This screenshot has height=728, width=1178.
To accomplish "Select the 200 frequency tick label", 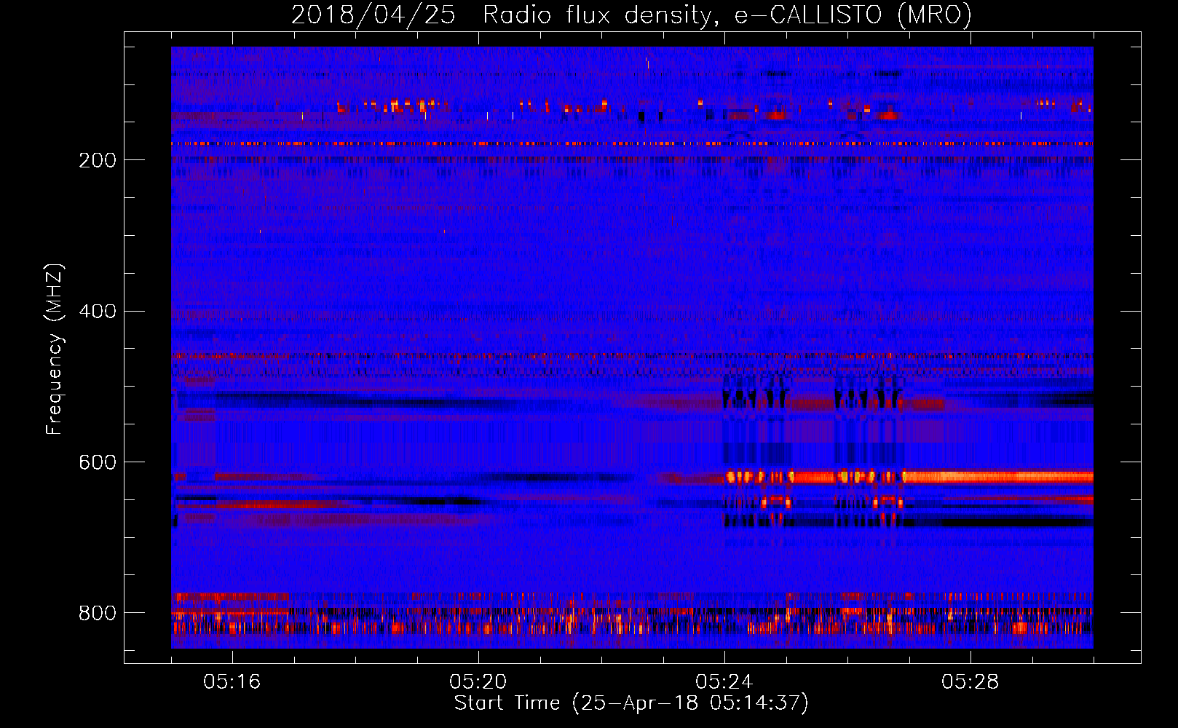I will 98,160.
